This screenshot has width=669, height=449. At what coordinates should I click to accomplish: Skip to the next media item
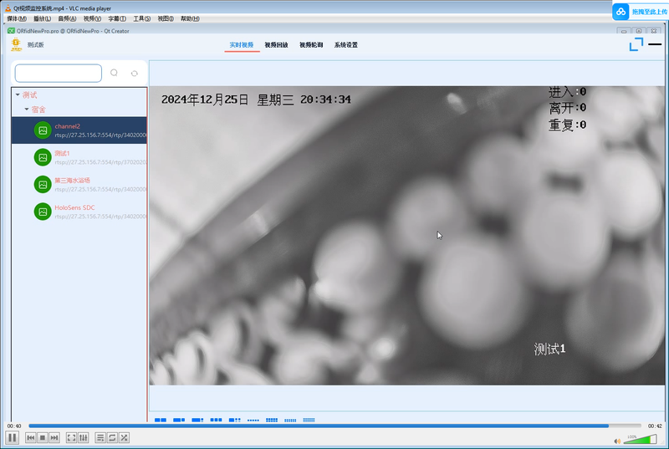click(54, 437)
